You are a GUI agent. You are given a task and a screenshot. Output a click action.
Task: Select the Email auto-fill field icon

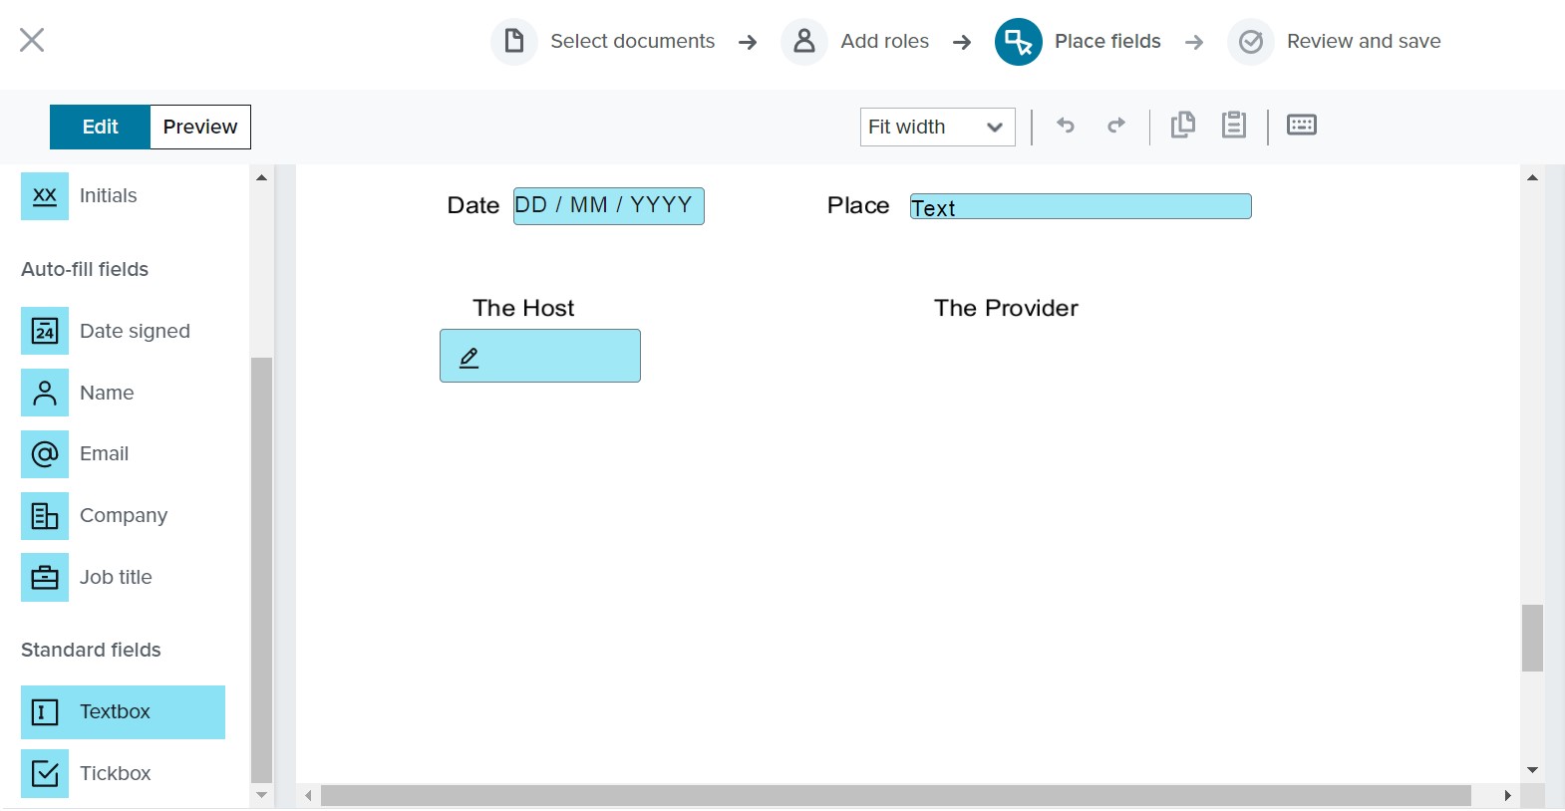click(45, 454)
